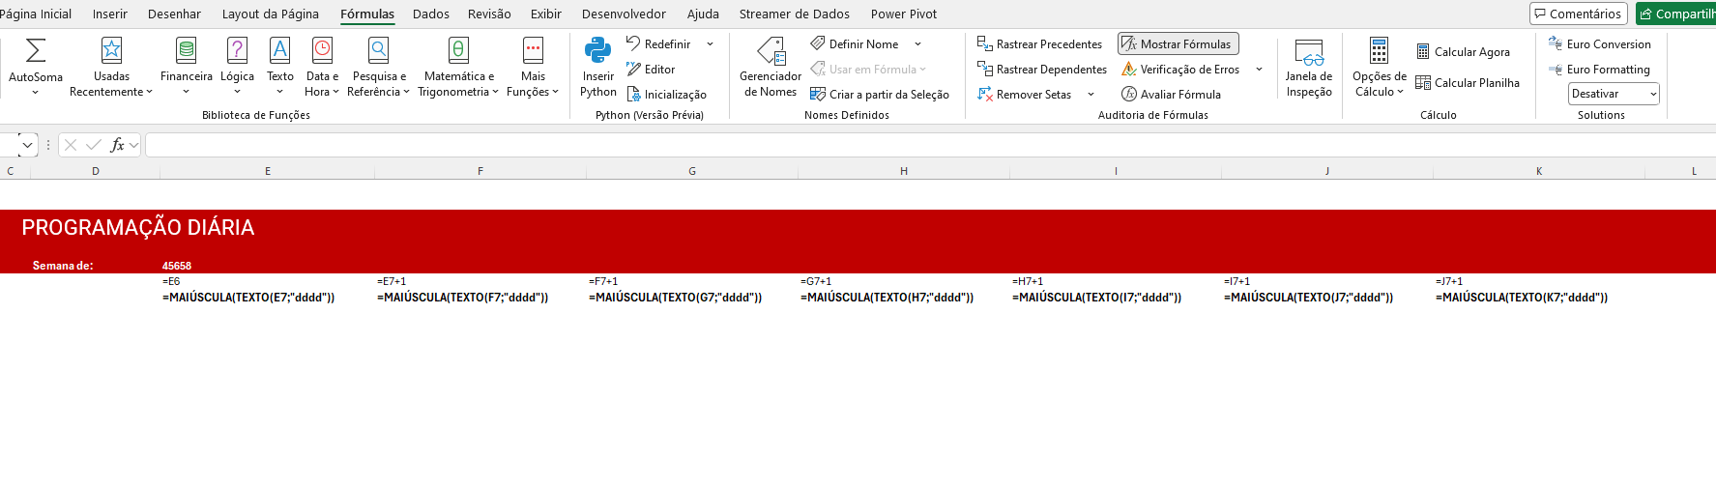This screenshot has width=1716, height=485.
Task: Expand the Desativar dropdown in Solutions
Action: pyautogui.click(x=1653, y=94)
